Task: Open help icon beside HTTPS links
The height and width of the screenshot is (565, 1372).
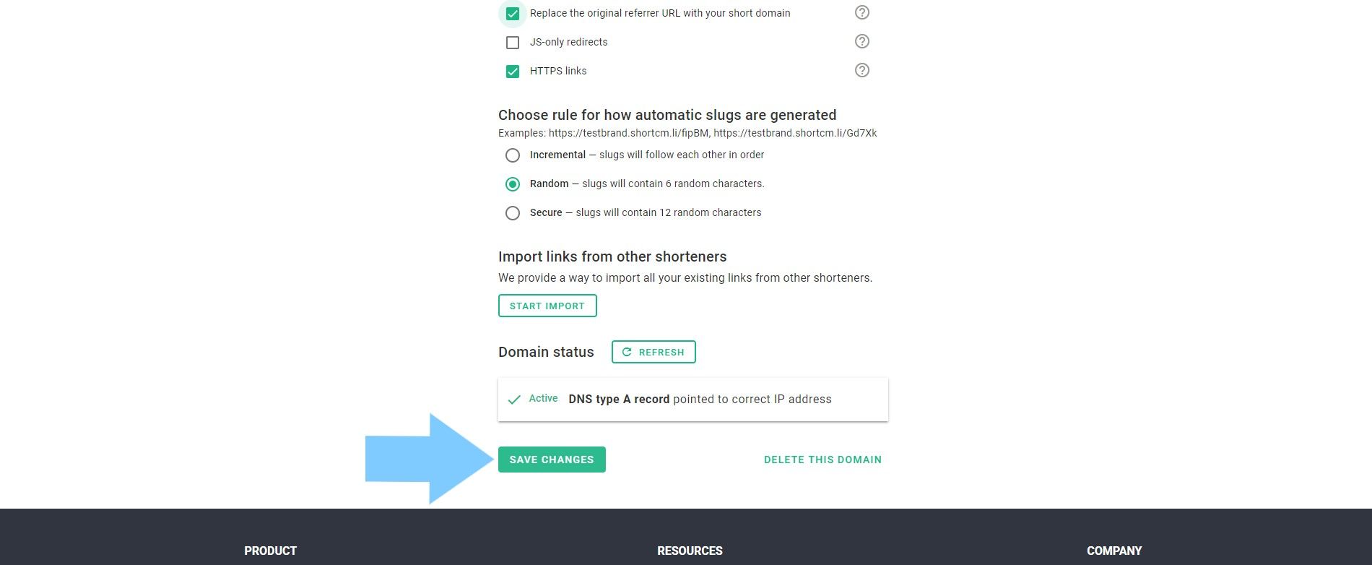Action: 861,70
